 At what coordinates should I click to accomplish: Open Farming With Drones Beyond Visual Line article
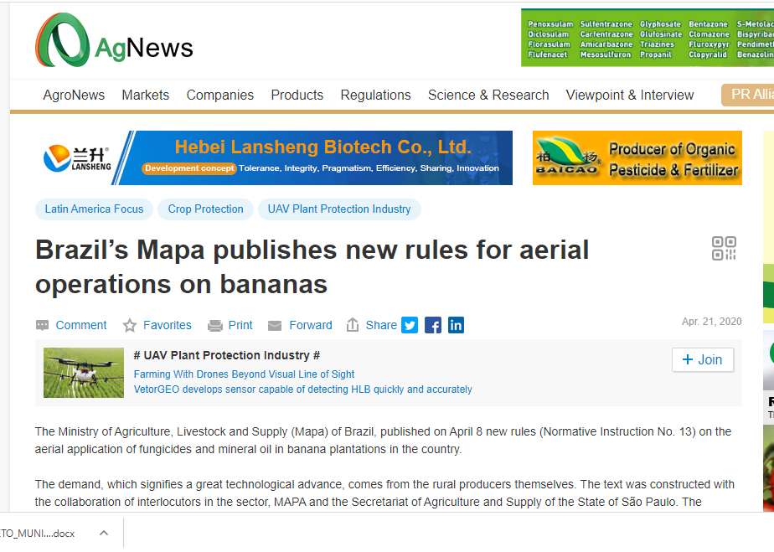coord(244,374)
